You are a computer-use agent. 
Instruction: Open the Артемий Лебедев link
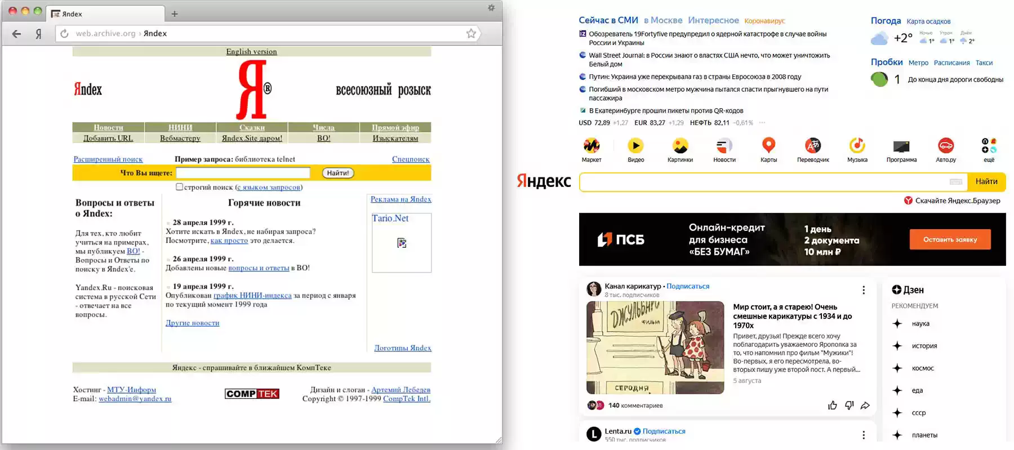coord(401,390)
